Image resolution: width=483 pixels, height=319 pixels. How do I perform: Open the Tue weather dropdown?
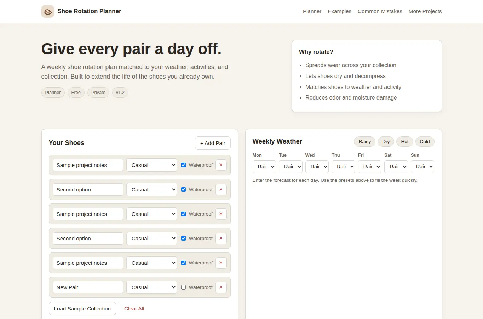click(x=291, y=167)
